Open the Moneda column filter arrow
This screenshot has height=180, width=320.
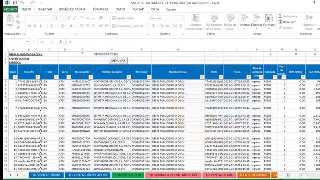[275, 77]
